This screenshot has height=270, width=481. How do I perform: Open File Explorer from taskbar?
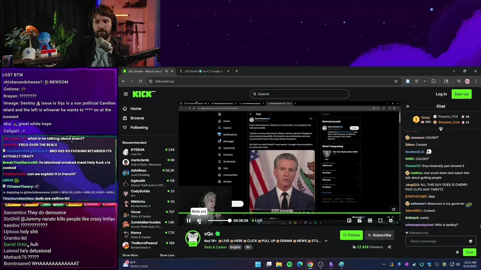tap(279, 264)
